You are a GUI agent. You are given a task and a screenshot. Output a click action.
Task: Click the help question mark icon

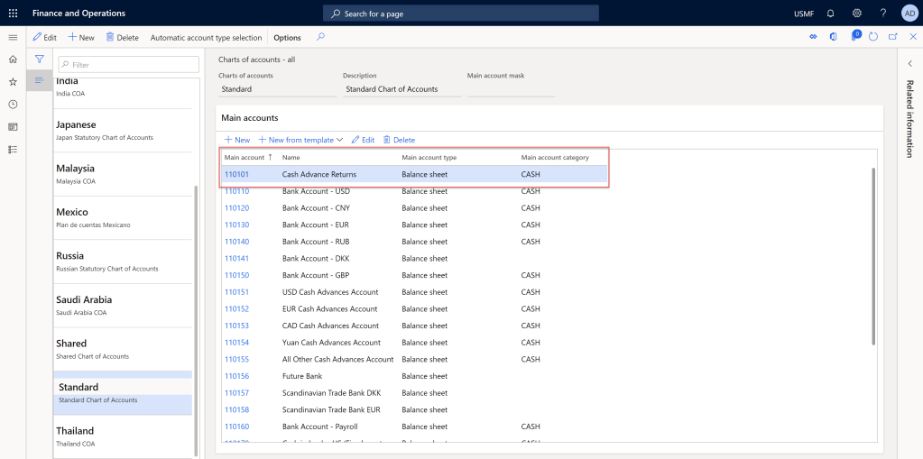pyautogui.click(x=882, y=14)
